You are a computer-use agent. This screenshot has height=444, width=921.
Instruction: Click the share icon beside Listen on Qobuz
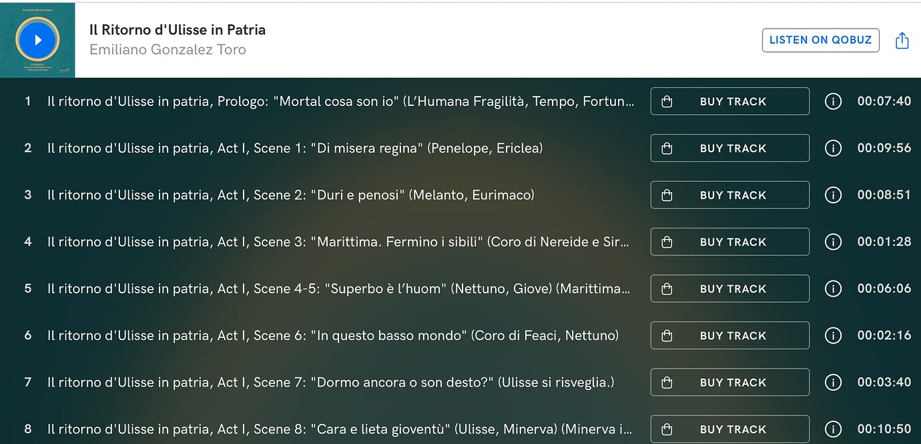point(902,40)
